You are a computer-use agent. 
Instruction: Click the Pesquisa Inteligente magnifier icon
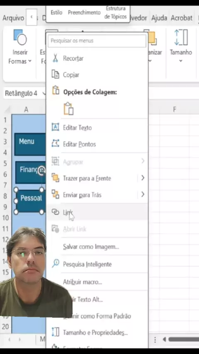point(55,264)
